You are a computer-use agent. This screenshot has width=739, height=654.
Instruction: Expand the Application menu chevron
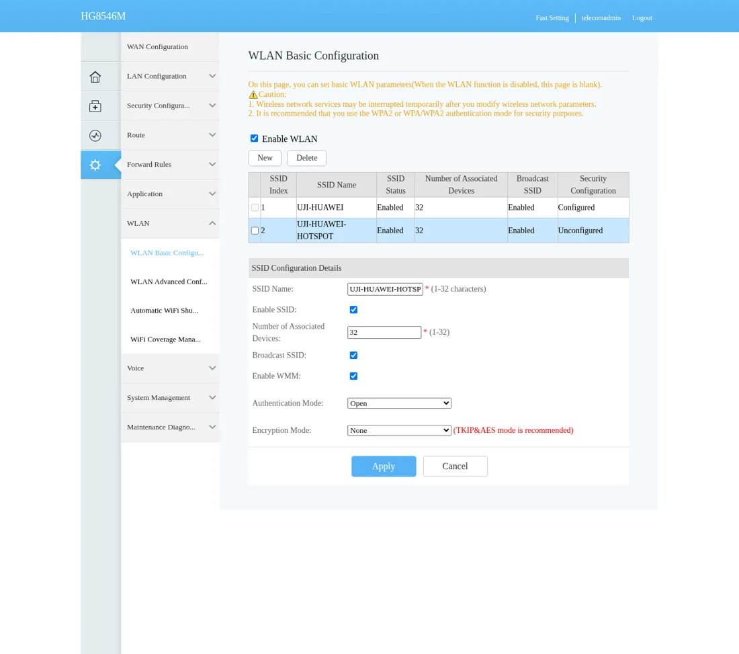pos(212,194)
